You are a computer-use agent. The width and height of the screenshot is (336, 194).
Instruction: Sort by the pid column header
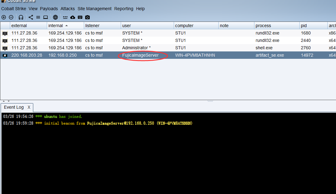pyautogui.click(x=313, y=26)
